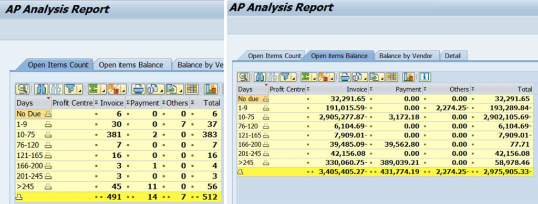Open Export dropdown arrow in Open items Balance toolbar

(x=382, y=78)
